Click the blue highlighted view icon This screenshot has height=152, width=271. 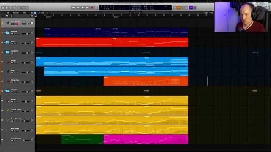(x=35, y=13)
